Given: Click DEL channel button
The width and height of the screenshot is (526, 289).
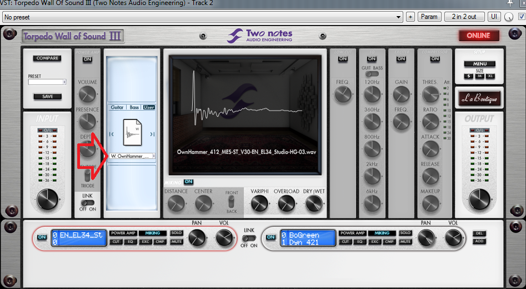Looking at the screenshot, I should point(479,233).
